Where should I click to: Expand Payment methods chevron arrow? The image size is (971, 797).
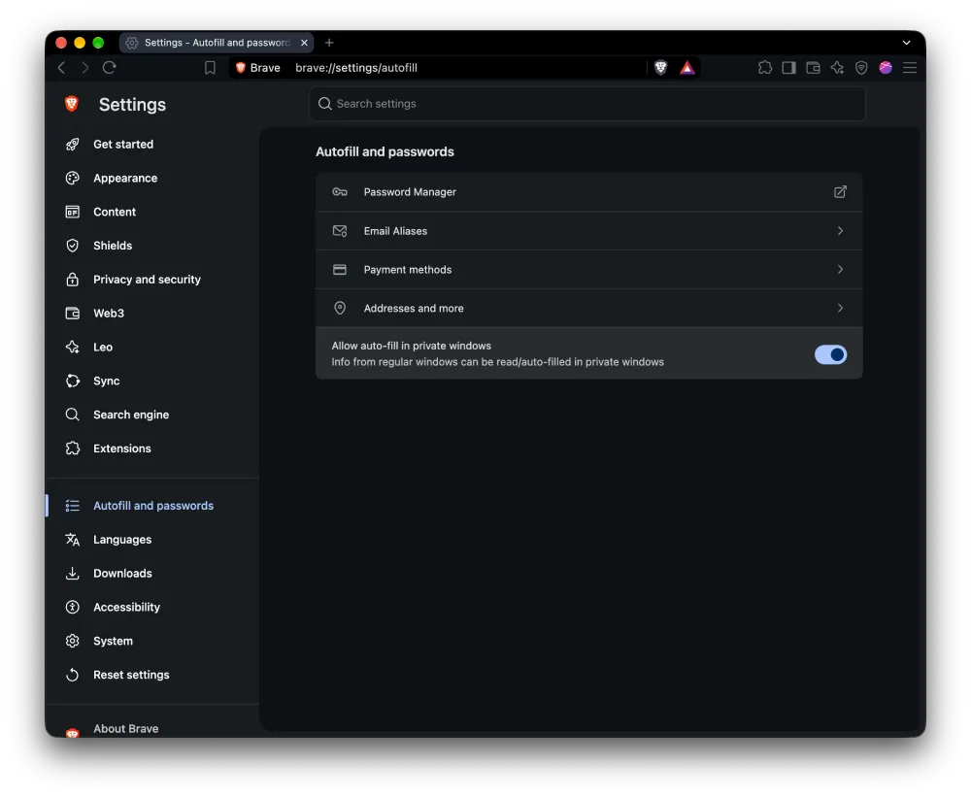pos(840,269)
